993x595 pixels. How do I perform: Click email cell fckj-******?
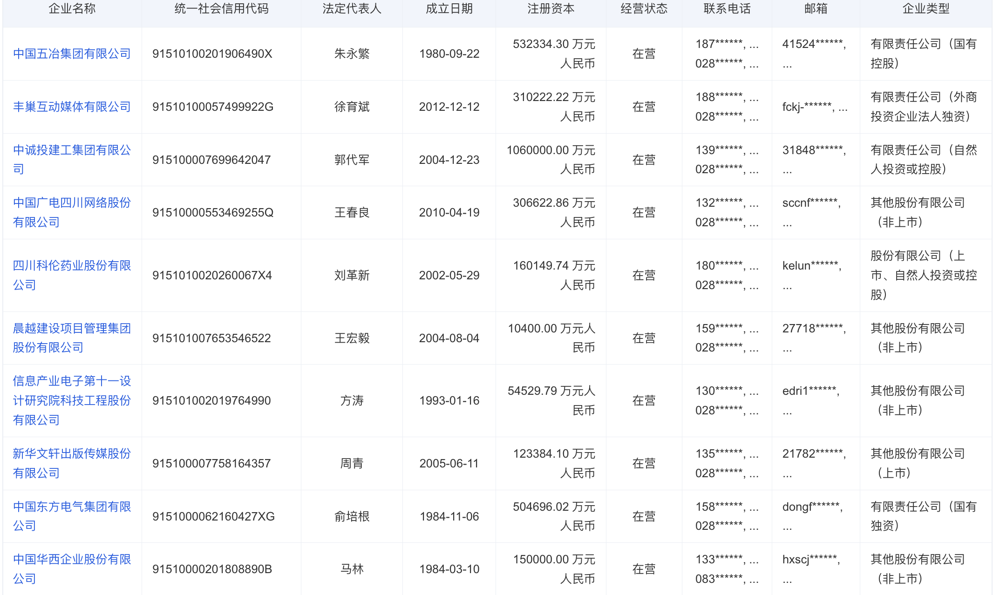(815, 107)
